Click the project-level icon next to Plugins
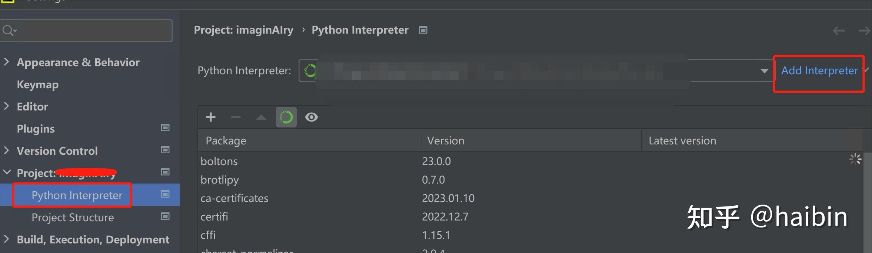 165,127
